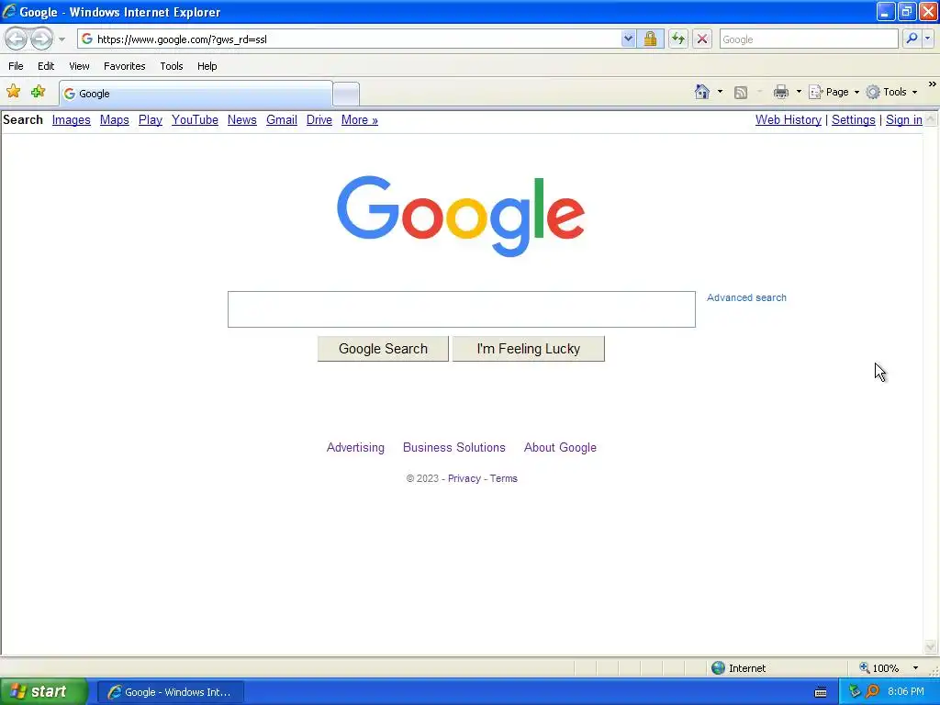Open the Play link
Screen dimensions: 940x705
click(151, 120)
